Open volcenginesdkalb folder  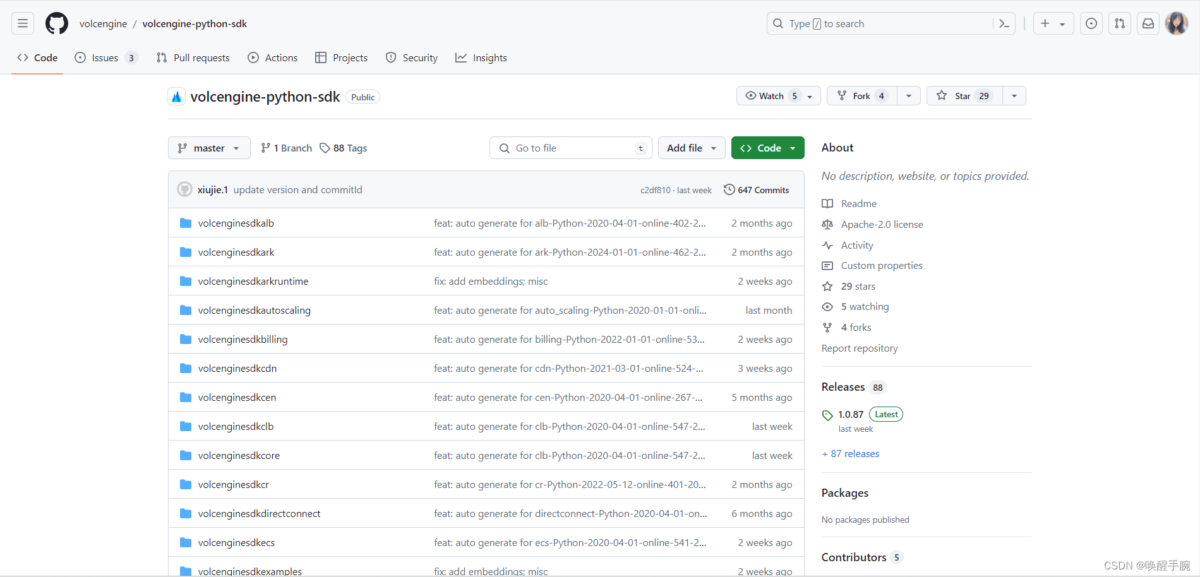(x=236, y=223)
